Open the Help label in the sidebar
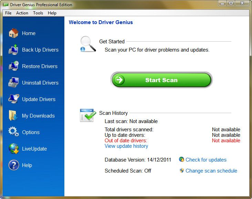The width and height of the screenshot is (252, 199). click(27, 165)
